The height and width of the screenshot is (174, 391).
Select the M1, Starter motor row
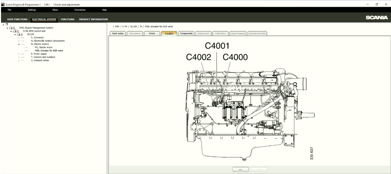pos(44,47)
